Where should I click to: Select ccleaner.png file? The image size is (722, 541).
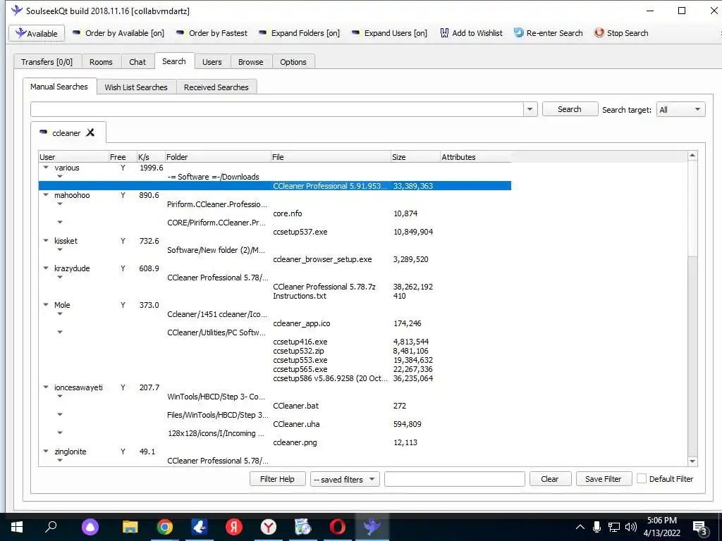(x=295, y=442)
